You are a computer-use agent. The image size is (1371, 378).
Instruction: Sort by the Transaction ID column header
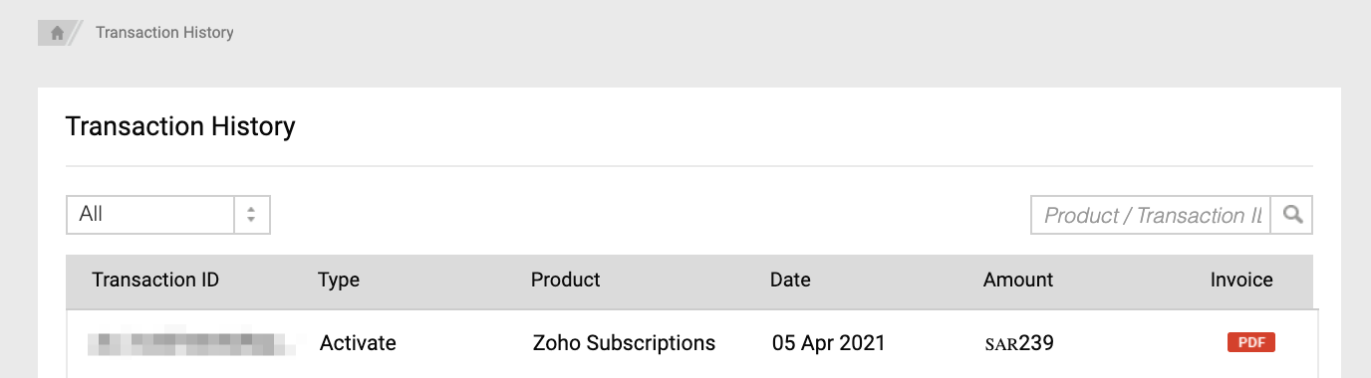pos(155,280)
